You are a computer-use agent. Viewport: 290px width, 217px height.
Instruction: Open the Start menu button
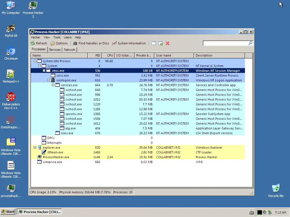8,212
